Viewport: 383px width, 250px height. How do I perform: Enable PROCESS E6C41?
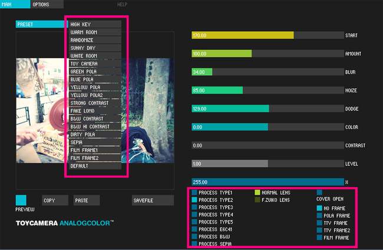point(194,229)
